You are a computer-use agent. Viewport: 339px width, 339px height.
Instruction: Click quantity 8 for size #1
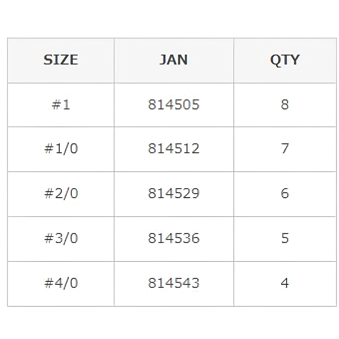(x=285, y=105)
